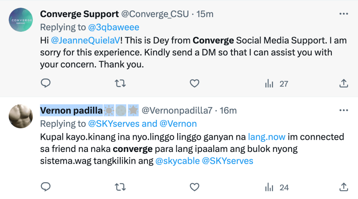Screen dimensions: 358x199
Task: Reply to Vernon padilla's tweet
Action: 46,187
